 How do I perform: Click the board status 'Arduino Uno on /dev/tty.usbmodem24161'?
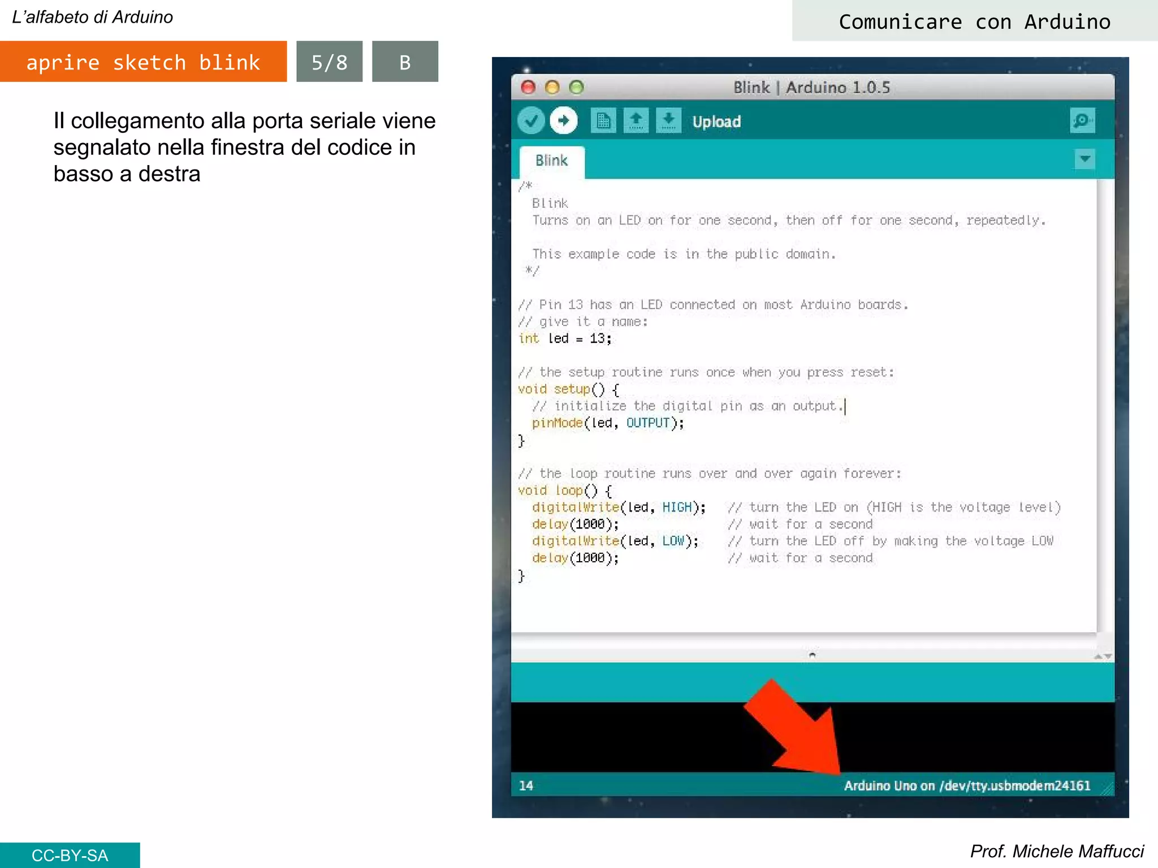pos(967,785)
